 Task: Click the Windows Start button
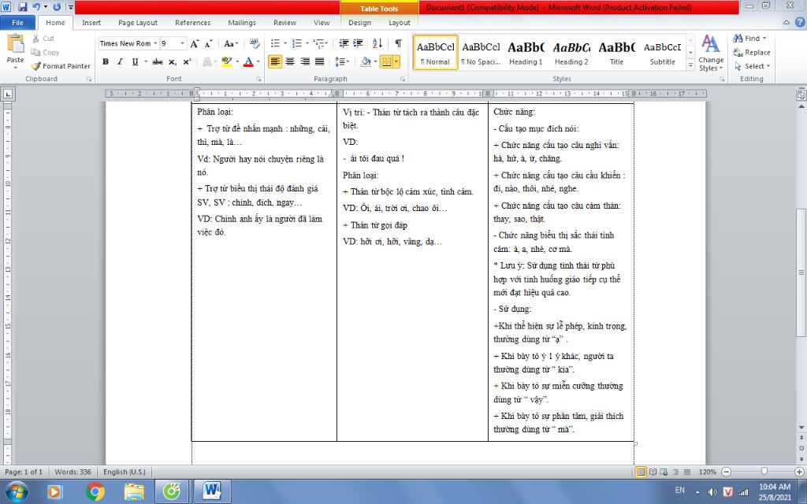17,491
